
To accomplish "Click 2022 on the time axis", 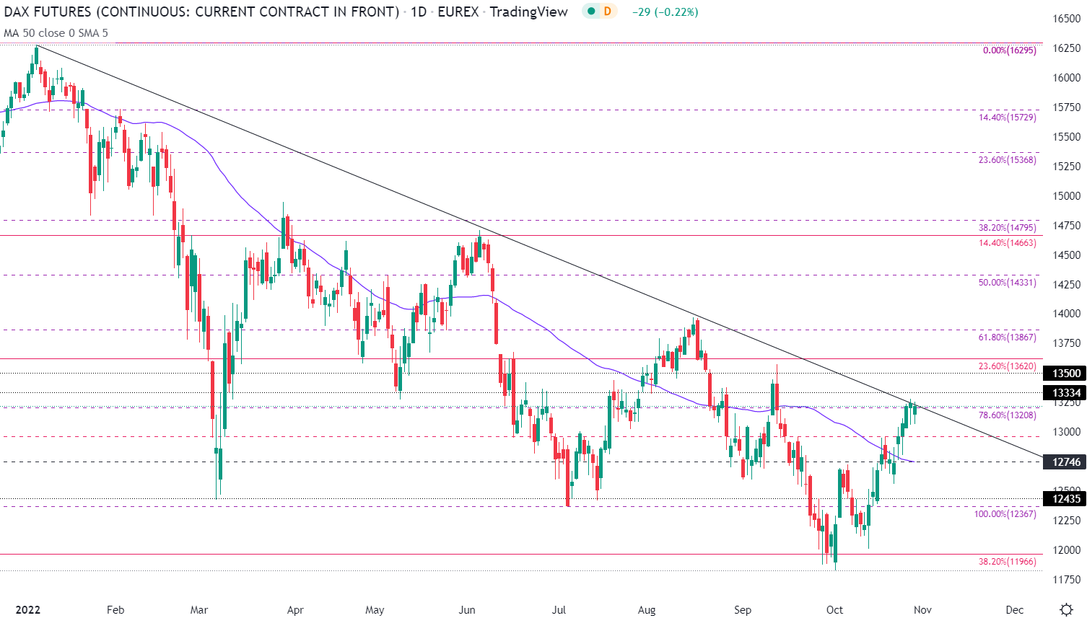I will pyautogui.click(x=28, y=610).
